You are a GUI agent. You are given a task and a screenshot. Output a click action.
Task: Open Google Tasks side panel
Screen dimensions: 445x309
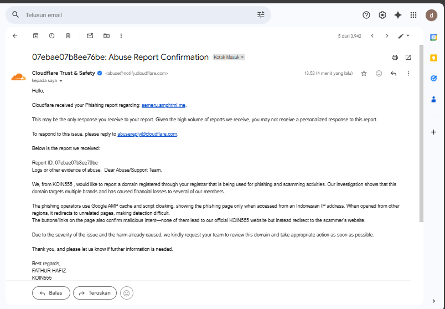click(433, 79)
